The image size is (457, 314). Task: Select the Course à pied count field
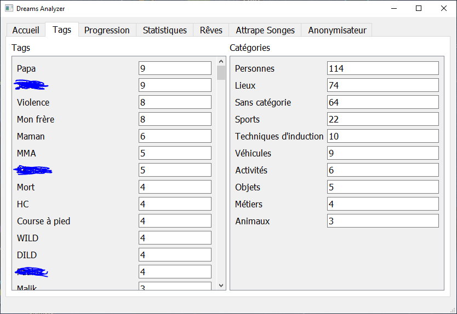pyautogui.click(x=175, y=221)
